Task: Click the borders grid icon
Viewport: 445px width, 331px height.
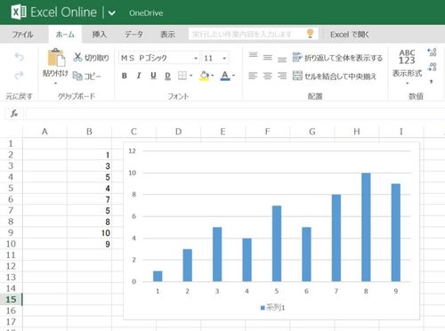Action: (x=182, y=76)
